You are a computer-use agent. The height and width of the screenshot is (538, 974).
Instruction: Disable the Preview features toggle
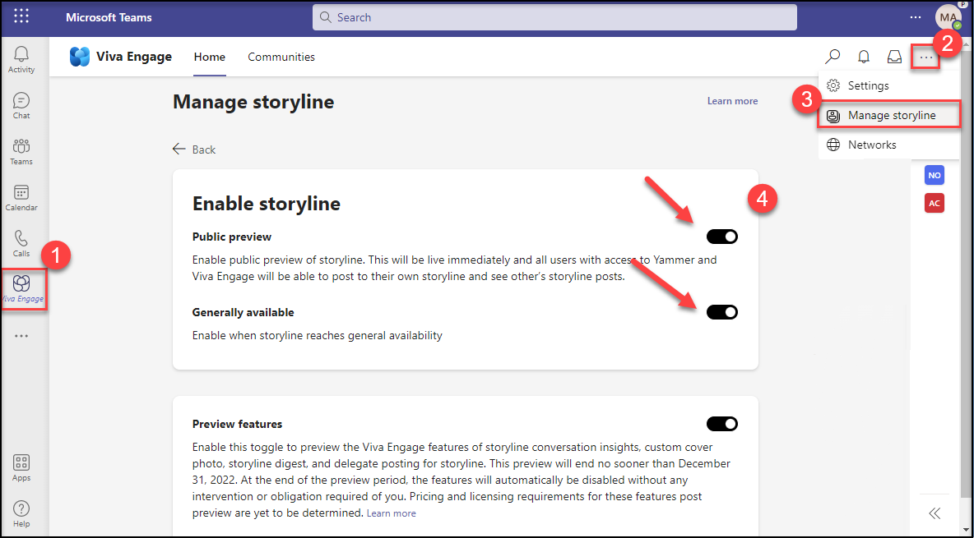721,424
